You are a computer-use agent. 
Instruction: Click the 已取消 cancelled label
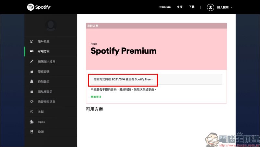(x=94, y=44)
